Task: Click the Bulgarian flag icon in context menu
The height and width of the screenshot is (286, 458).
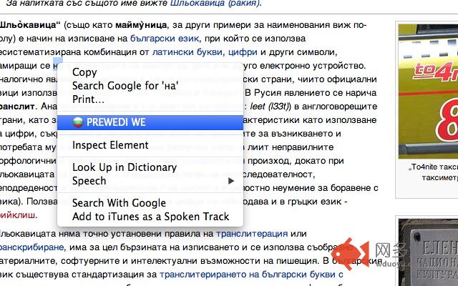Action: pyautogui.click(x=78, y=122)
